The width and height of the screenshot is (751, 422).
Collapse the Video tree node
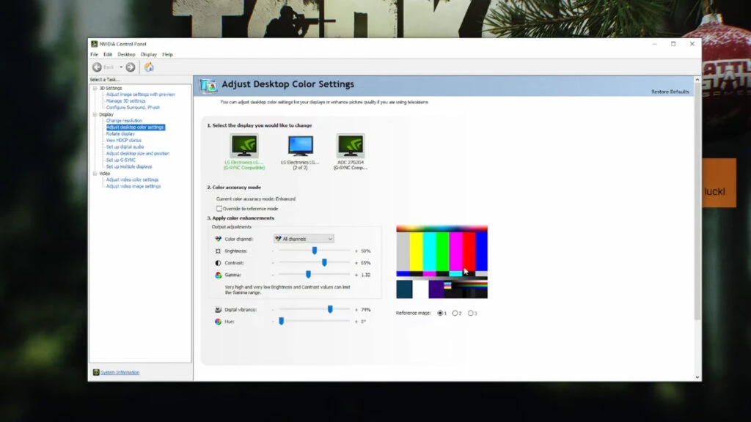tap(95, 173)
